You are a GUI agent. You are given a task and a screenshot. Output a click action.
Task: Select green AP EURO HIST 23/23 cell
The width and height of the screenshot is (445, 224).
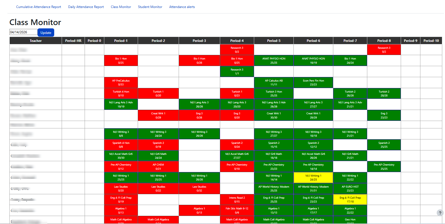tap(350, 189)
